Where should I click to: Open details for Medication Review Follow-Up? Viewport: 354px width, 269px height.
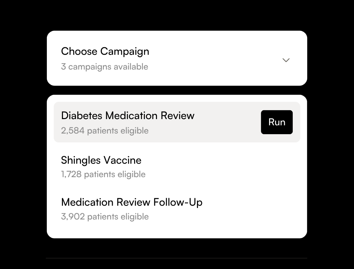132,202
